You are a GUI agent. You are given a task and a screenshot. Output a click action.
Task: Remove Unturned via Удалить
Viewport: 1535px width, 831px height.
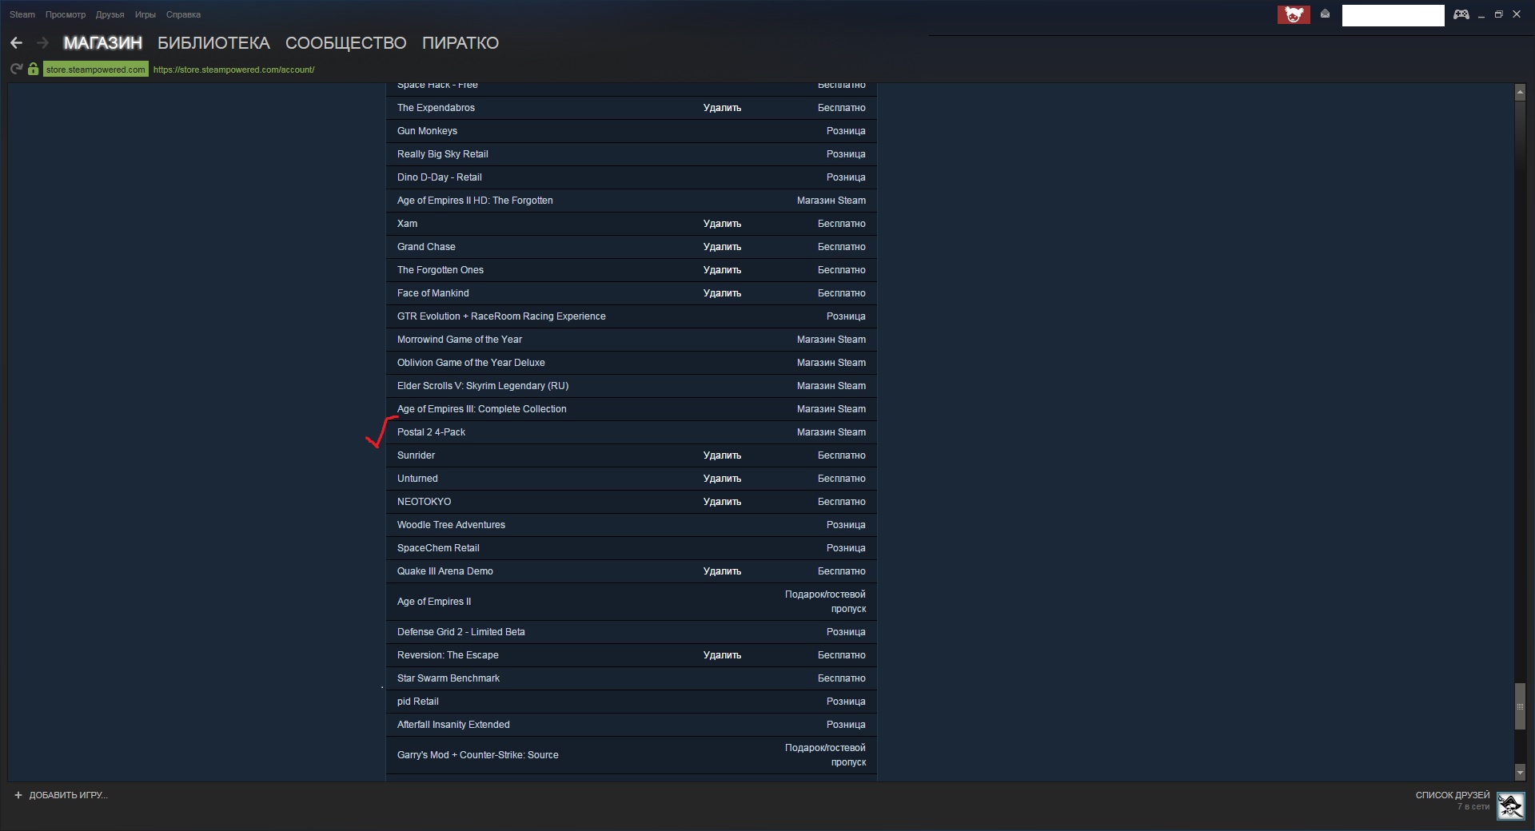click(722, 479)
